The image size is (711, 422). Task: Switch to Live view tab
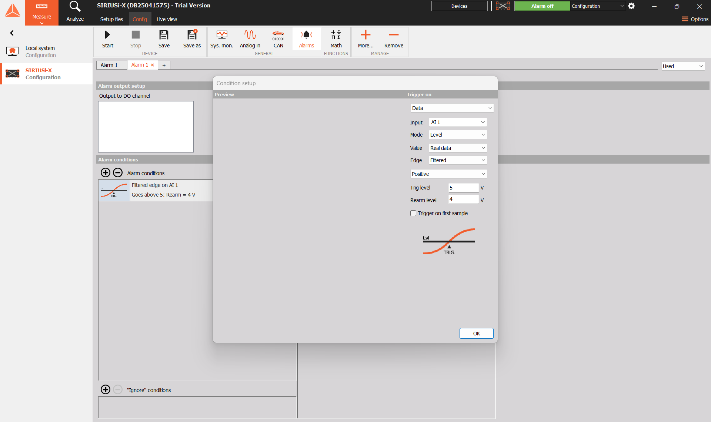(x=167, y=19)
